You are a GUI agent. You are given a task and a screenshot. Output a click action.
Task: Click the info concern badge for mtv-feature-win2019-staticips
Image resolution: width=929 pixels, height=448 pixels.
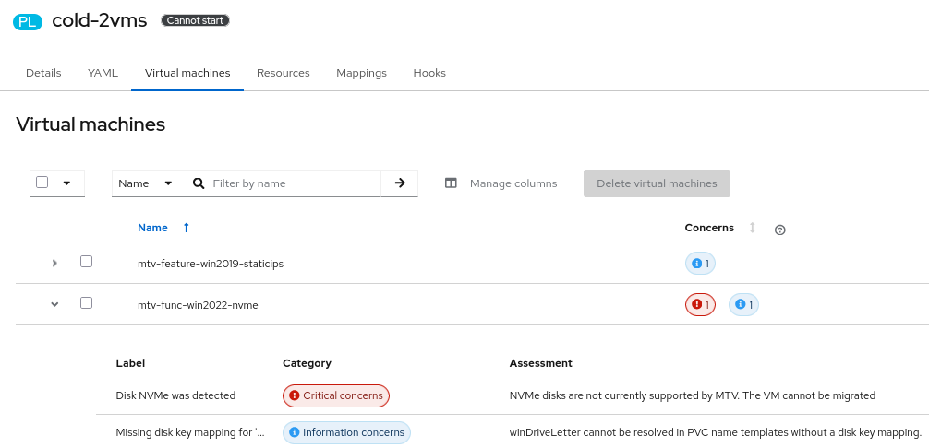pos(700,264)
